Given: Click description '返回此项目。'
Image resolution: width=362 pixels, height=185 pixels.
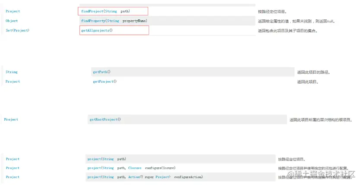Looking at the screenshot, I should 308,82.
